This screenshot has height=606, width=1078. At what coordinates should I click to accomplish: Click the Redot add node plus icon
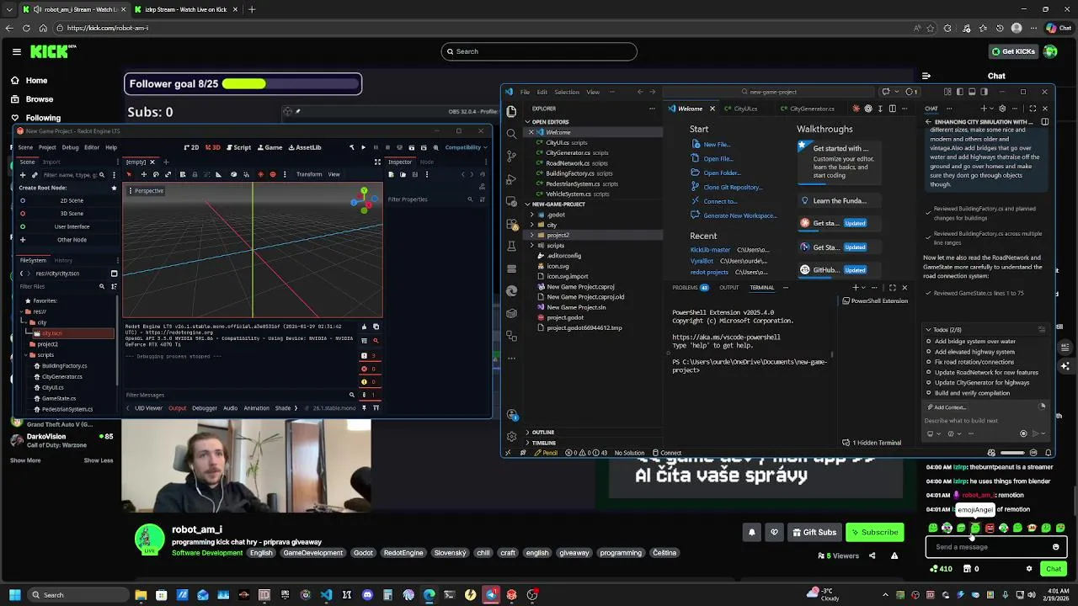click(x=23, y=175)
